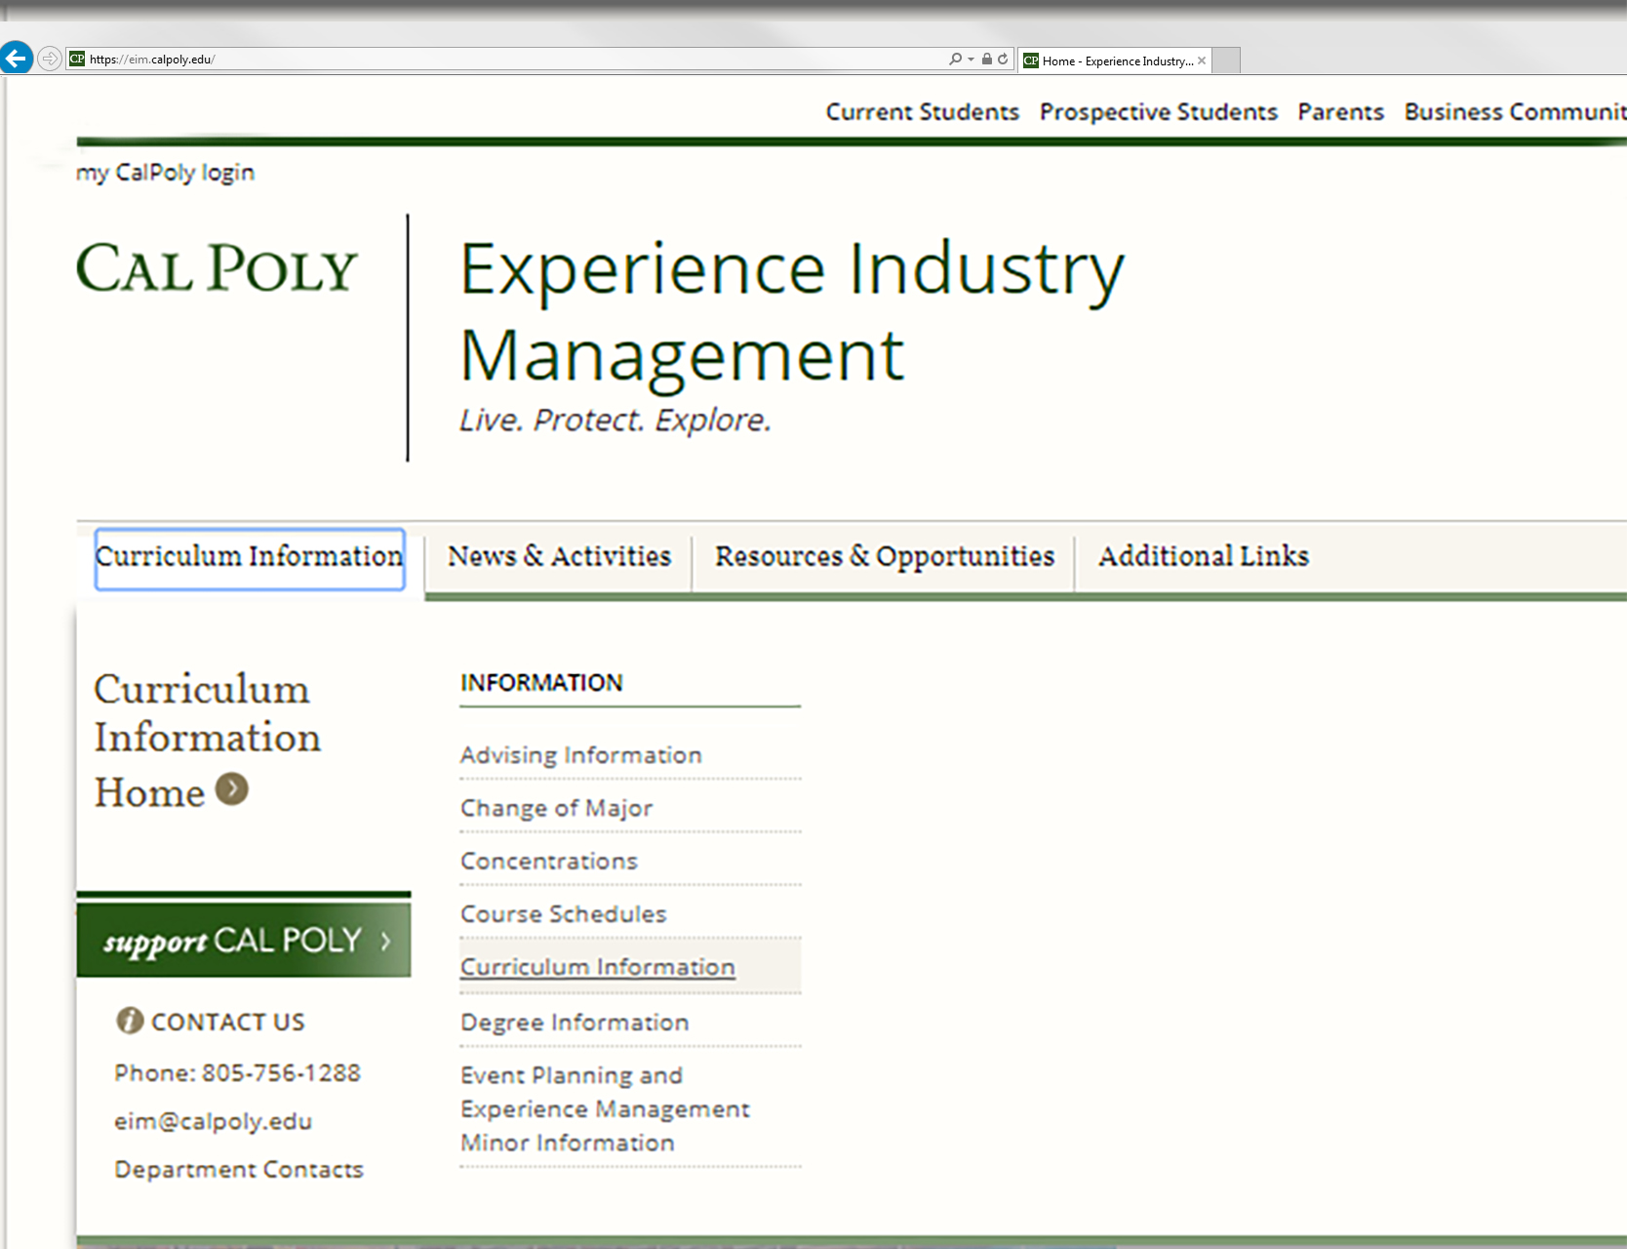Open the Course Schedules link
Screen dimensions: 1627x1249
point(563,914)
